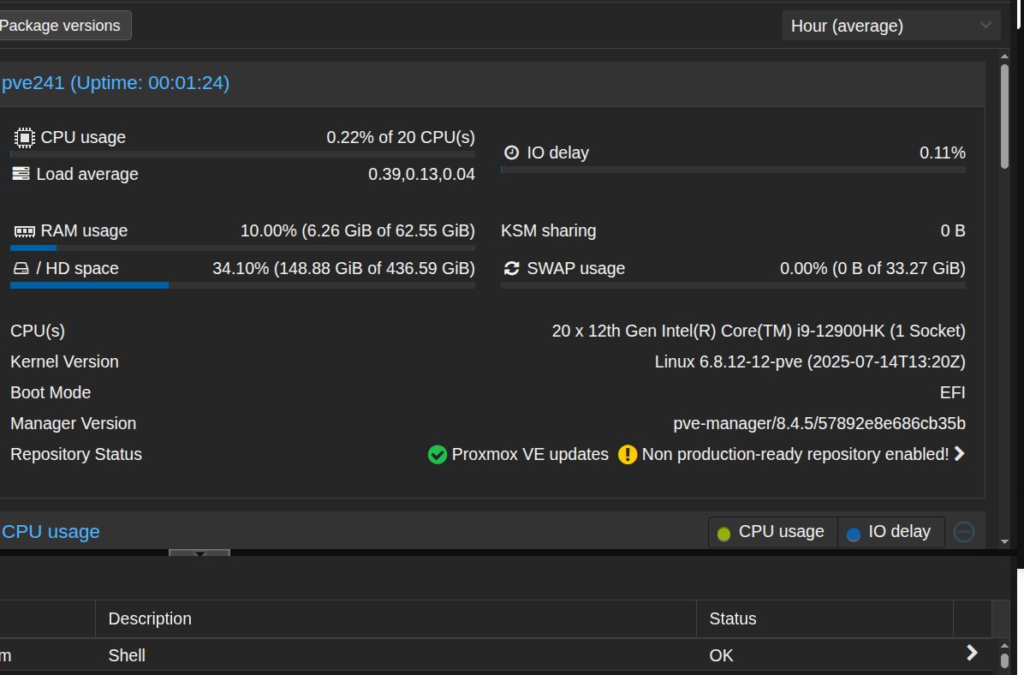1024x675 pixels.
Task: Click the CPU(s) label in details list
Action: [x=37, y=331]
